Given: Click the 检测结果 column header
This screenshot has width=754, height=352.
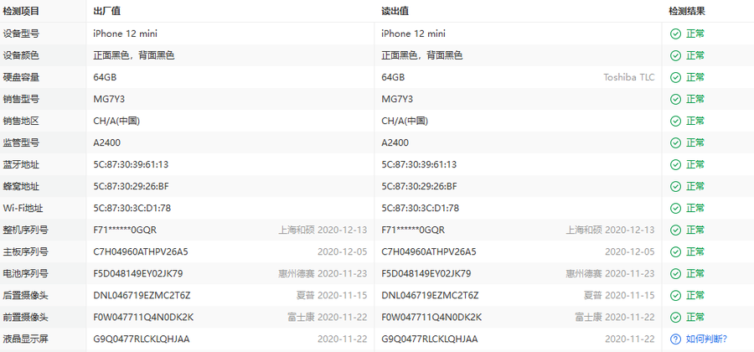Looking at the screenshot, I should click(687, 11).
